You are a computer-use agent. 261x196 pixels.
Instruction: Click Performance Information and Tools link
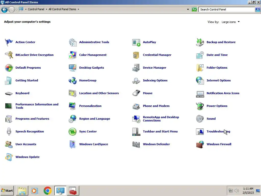[37, 106]
